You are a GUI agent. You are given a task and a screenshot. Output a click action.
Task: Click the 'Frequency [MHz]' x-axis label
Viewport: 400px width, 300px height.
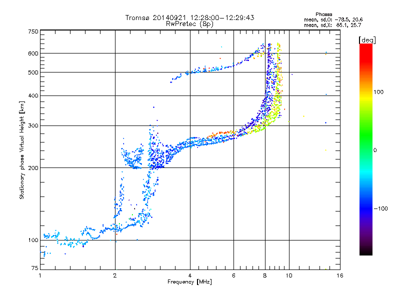[x=189, y=282]
